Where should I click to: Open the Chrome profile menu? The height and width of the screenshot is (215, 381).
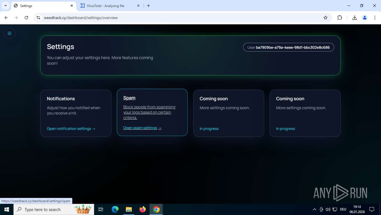[365, 18]
